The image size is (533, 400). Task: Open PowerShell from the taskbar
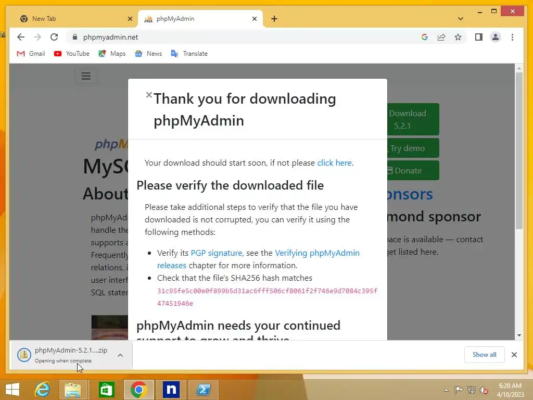(204, 390)
